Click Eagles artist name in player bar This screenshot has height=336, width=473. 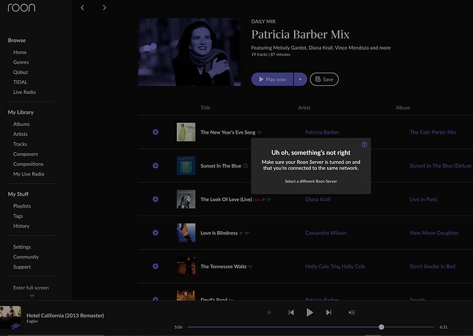[32, 322]
